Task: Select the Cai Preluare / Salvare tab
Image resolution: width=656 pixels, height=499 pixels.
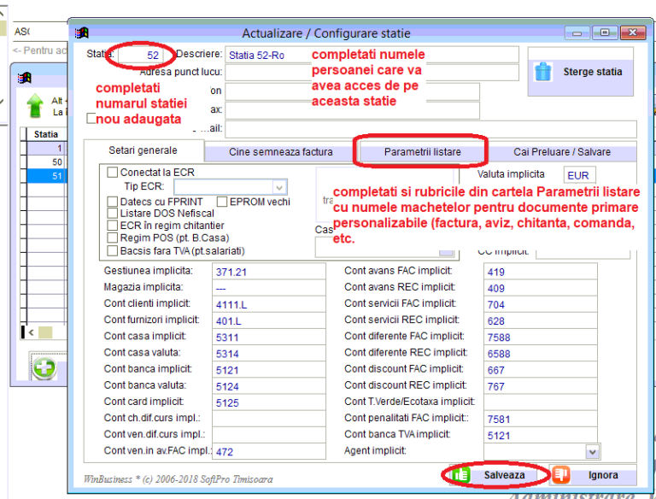Action: coord(562,152)
